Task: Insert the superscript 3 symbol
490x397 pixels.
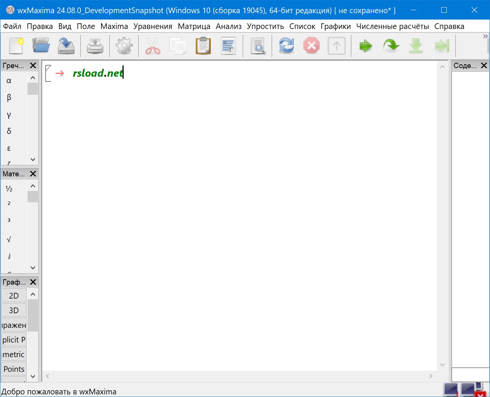Action: (9, 220)
